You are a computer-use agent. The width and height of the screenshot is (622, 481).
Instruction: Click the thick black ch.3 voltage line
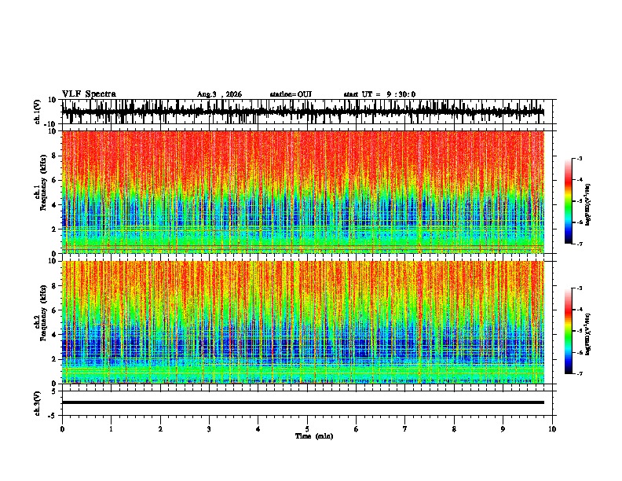point(302,402)
